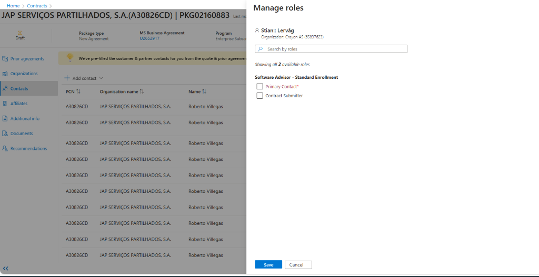The width and height of the screenshot is (539, 277).
Task: Select the Contacts sidebar item
Action: 29,88
